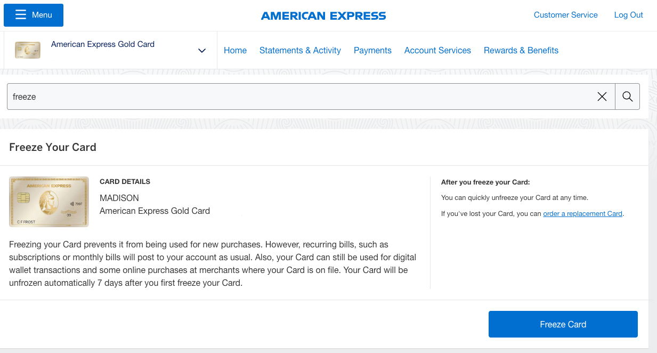Click the Freeze Your Card heading
This screenshot has height=353, width=657.
(x=52, y=147)
